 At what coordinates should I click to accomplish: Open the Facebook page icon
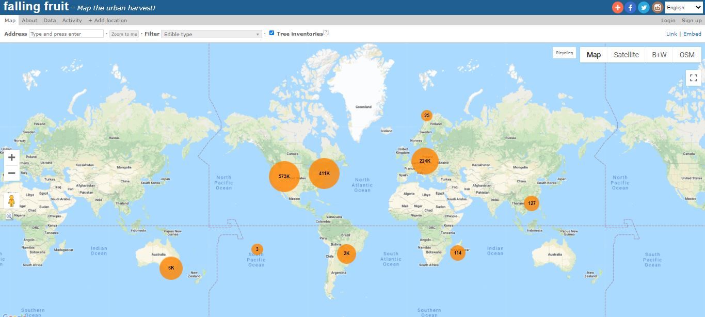click(x=630, y=7)
